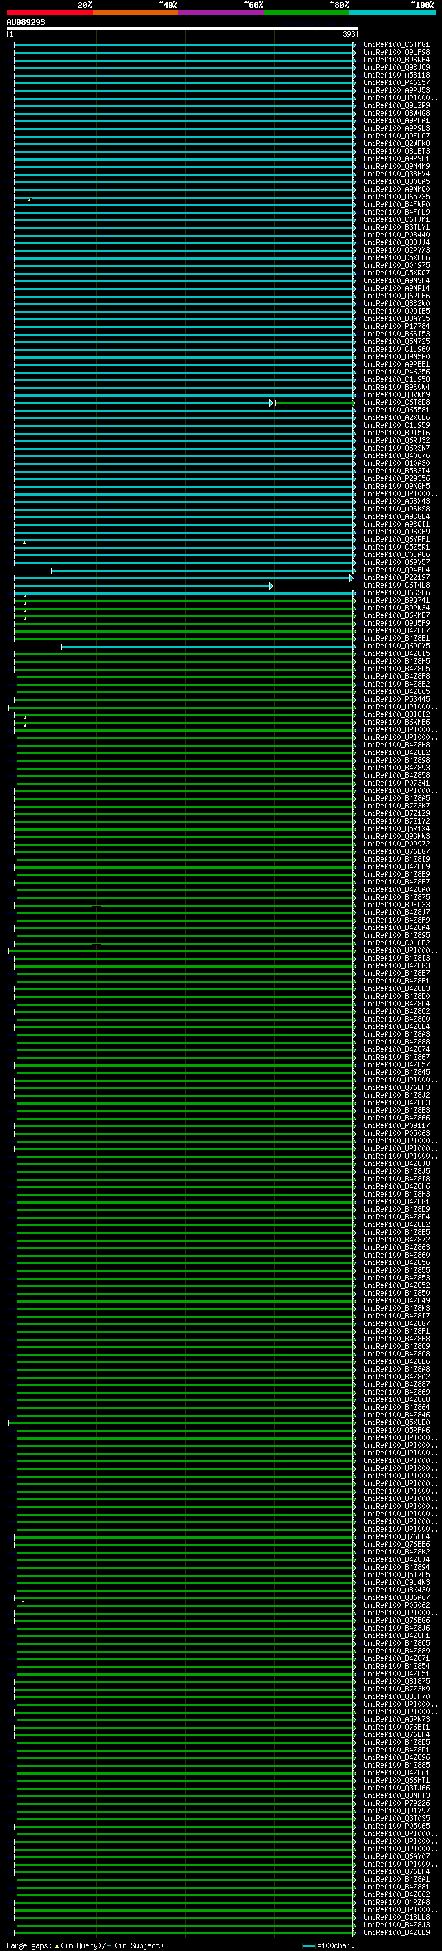The height and width of the screenshot is (1951, 442).
Task: Open hit UniRef100_B4FWP0
Action: coord(396,204)
